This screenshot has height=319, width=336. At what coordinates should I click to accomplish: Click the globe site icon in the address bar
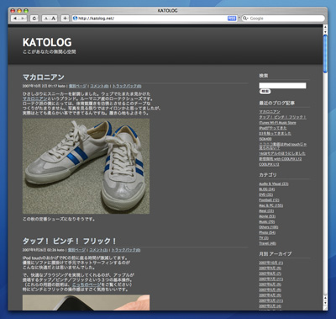point(75,19)
